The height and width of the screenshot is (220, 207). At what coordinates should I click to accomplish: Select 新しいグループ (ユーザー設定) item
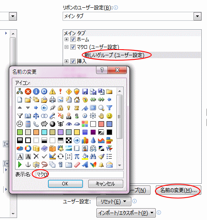point(114,55)
